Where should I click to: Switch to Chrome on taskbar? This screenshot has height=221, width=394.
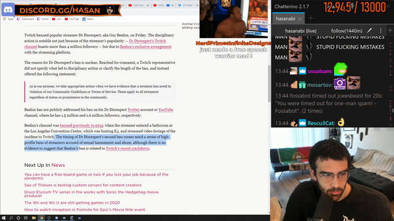click(x=41, y=218)
